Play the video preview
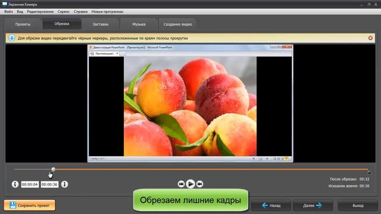Image resolution: width=381 pixels, height=214 pixels. coord(190,184)
